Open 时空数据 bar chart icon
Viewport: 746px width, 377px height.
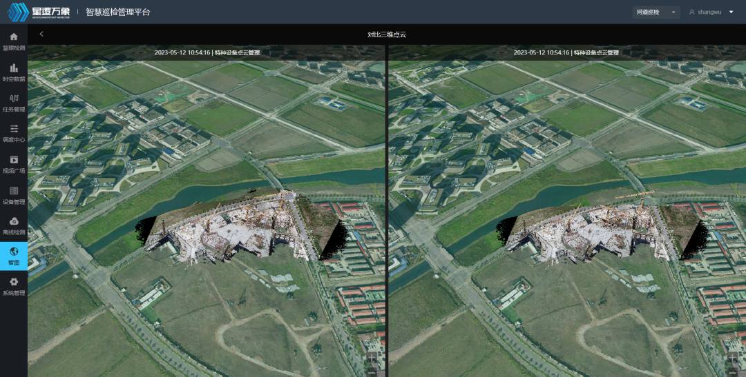pos(14,68)
